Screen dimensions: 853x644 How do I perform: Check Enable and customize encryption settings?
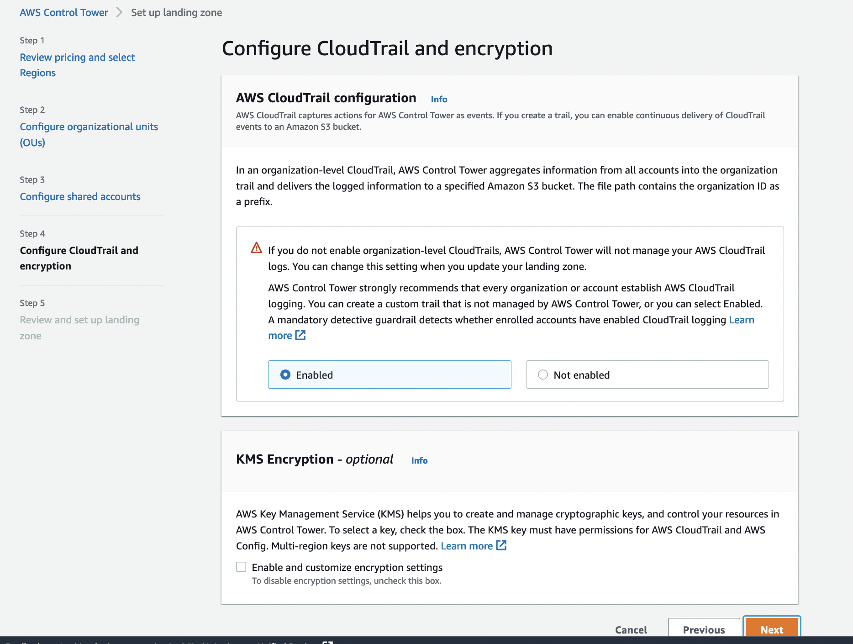pos(241,567)
